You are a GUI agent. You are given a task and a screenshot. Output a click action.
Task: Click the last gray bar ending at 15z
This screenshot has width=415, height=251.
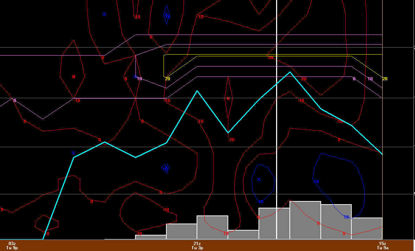click(x=367, y=228)
